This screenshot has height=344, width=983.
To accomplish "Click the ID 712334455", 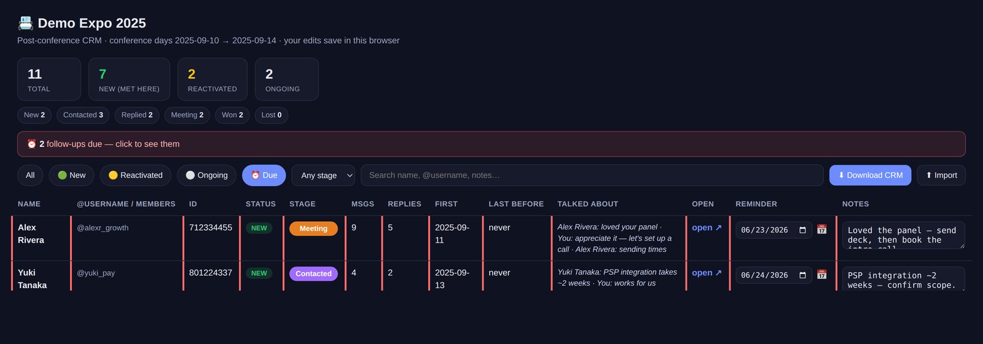I will (211, 227).
